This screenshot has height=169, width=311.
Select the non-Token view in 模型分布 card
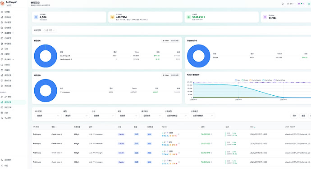[x=175, y=40]
